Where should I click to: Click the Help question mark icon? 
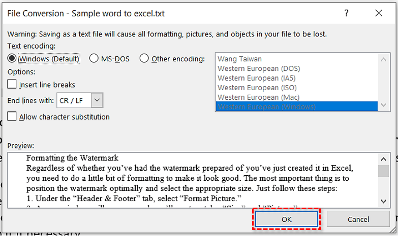click(347, 13)
